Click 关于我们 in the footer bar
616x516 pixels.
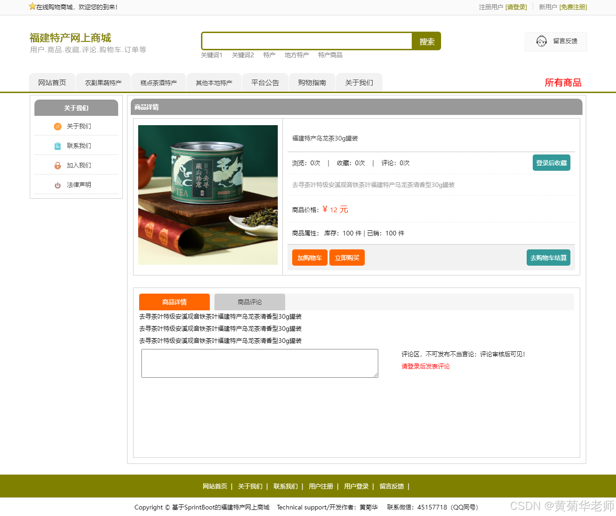coord(250,486)
